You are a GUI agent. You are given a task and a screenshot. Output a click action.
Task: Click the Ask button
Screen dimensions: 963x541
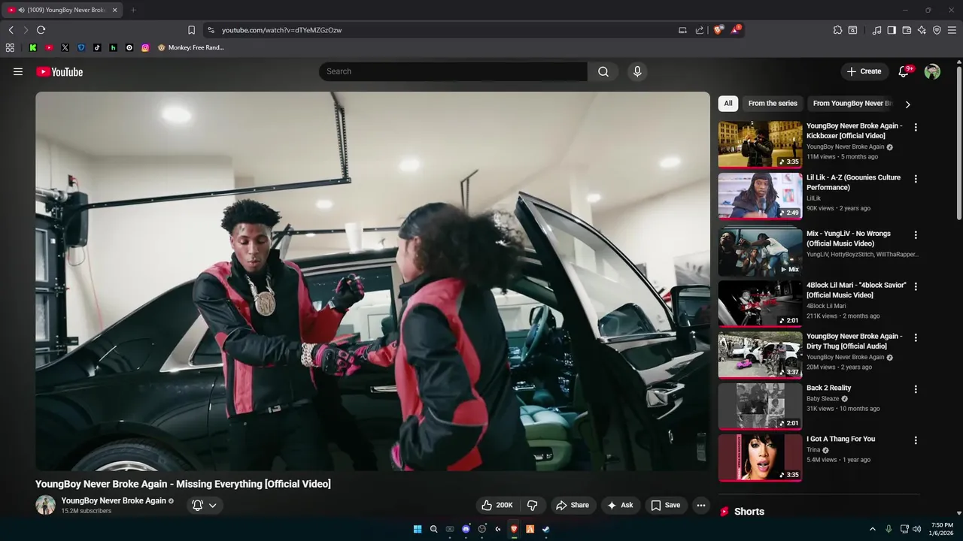621,505
